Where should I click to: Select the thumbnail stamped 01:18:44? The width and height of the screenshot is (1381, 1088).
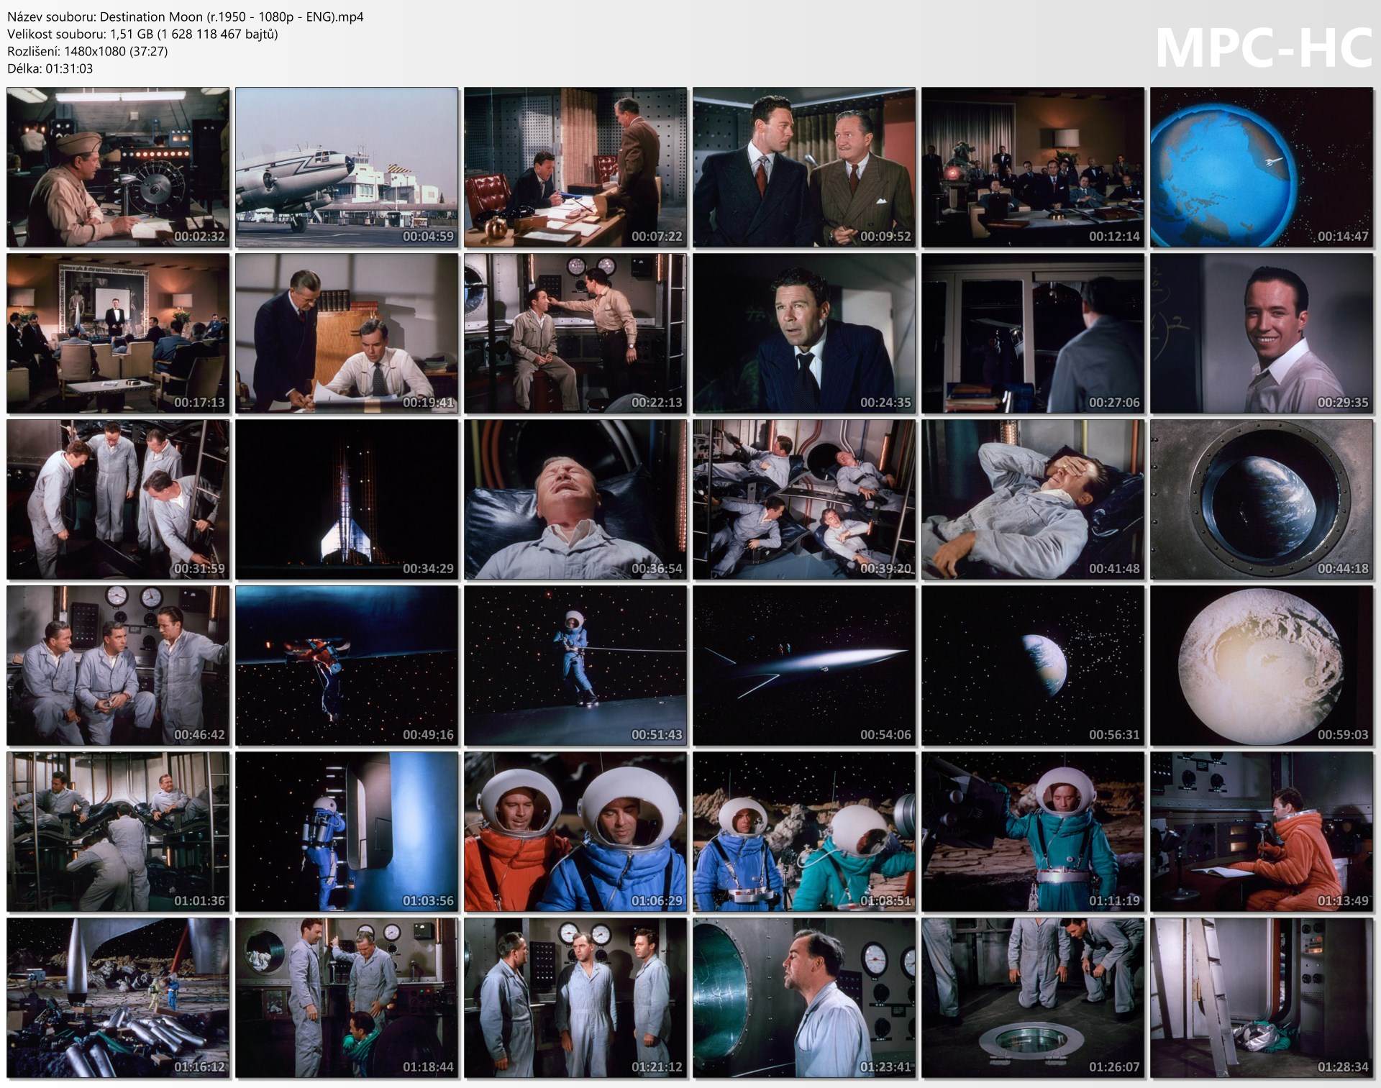pyautogui.click(x=347, y=998)
